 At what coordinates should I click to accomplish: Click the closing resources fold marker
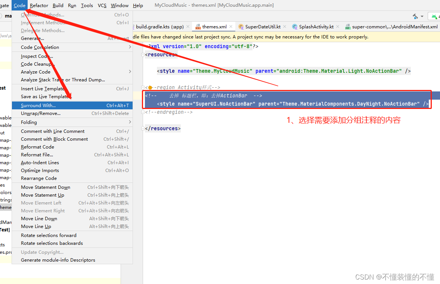point(143,128)
